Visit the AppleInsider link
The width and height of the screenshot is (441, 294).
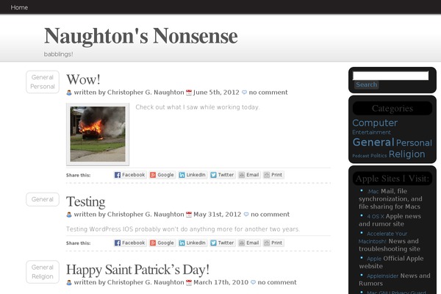coord(383,276)
